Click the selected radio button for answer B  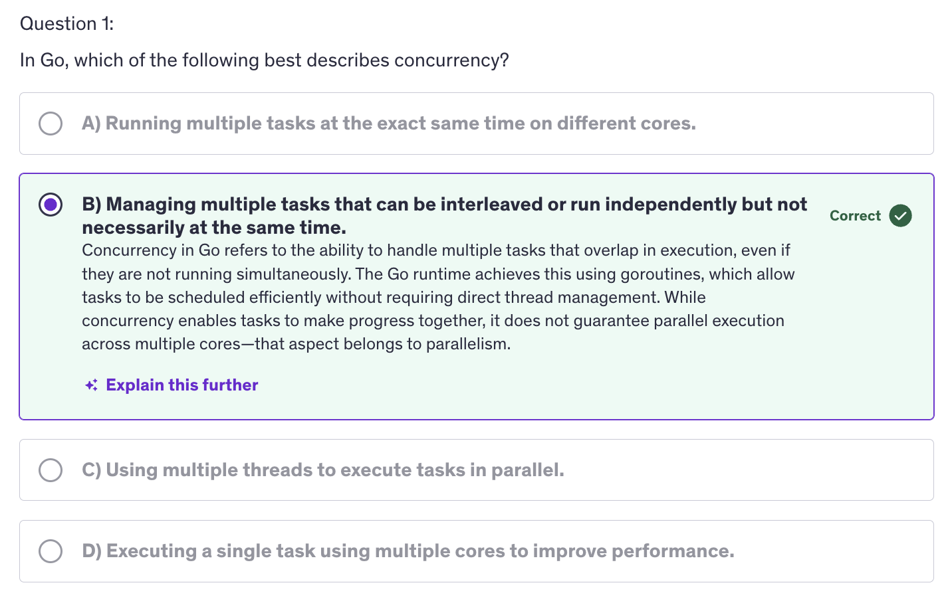pyautogui.click(x=51, y=205)
